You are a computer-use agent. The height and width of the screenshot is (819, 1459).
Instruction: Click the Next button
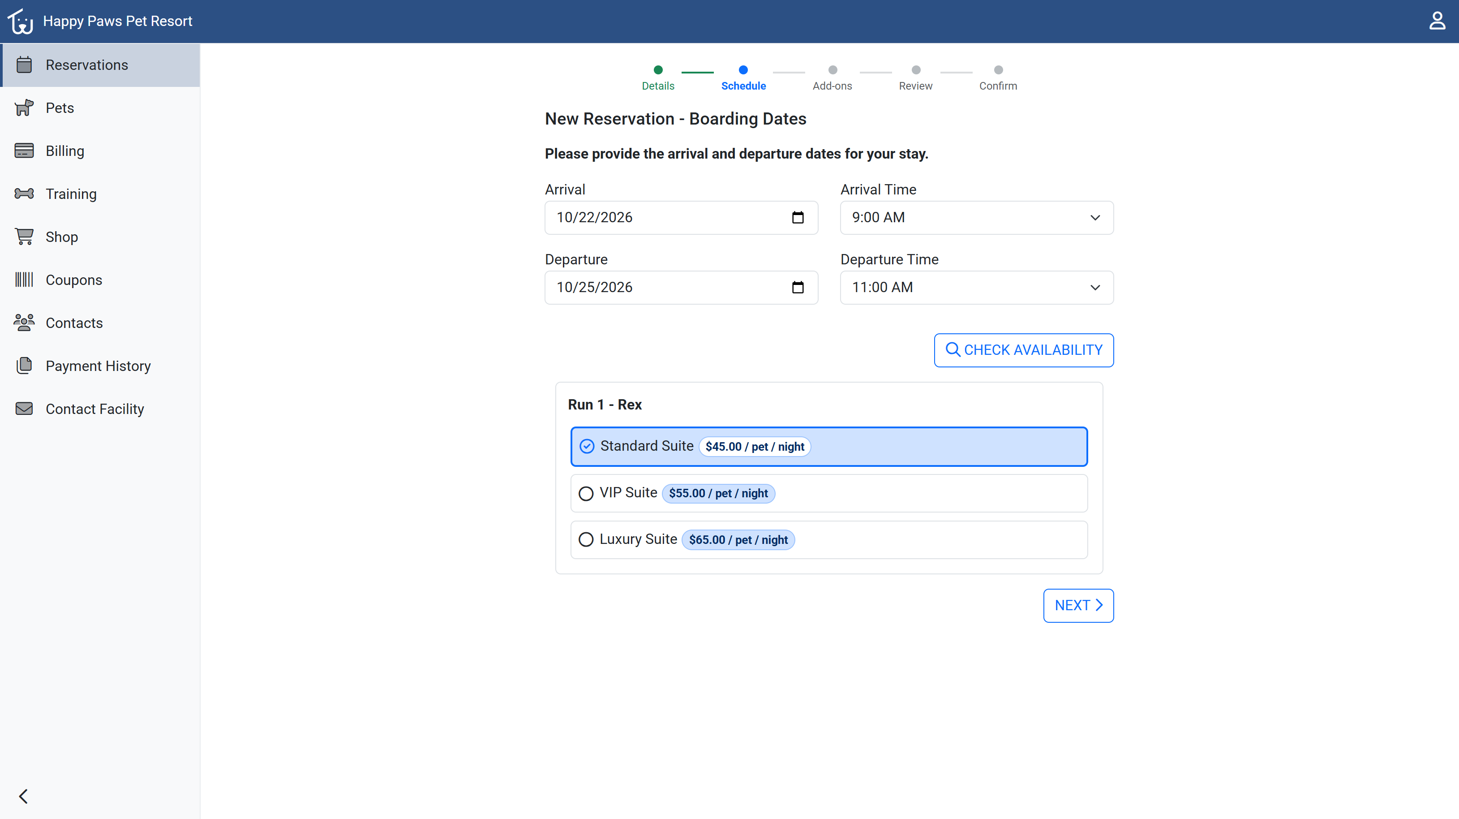1078,605
